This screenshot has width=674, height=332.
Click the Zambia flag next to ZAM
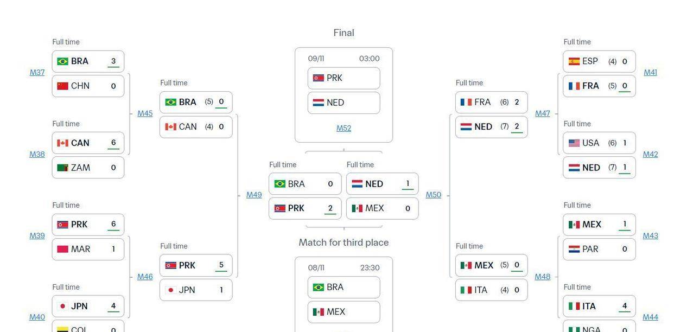pos(62,168)
